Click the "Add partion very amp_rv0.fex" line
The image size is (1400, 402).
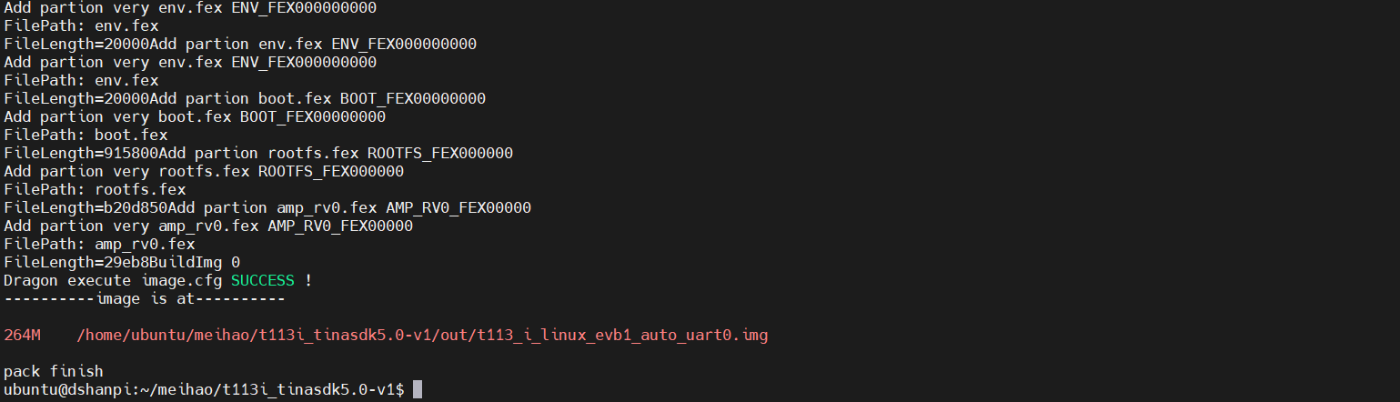tap(208, 226)
